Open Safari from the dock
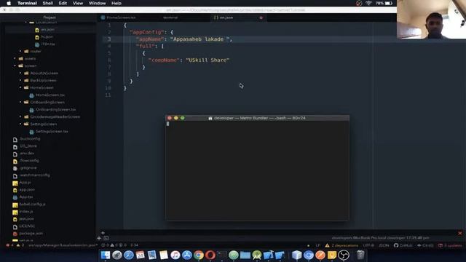 coord(128,255)
